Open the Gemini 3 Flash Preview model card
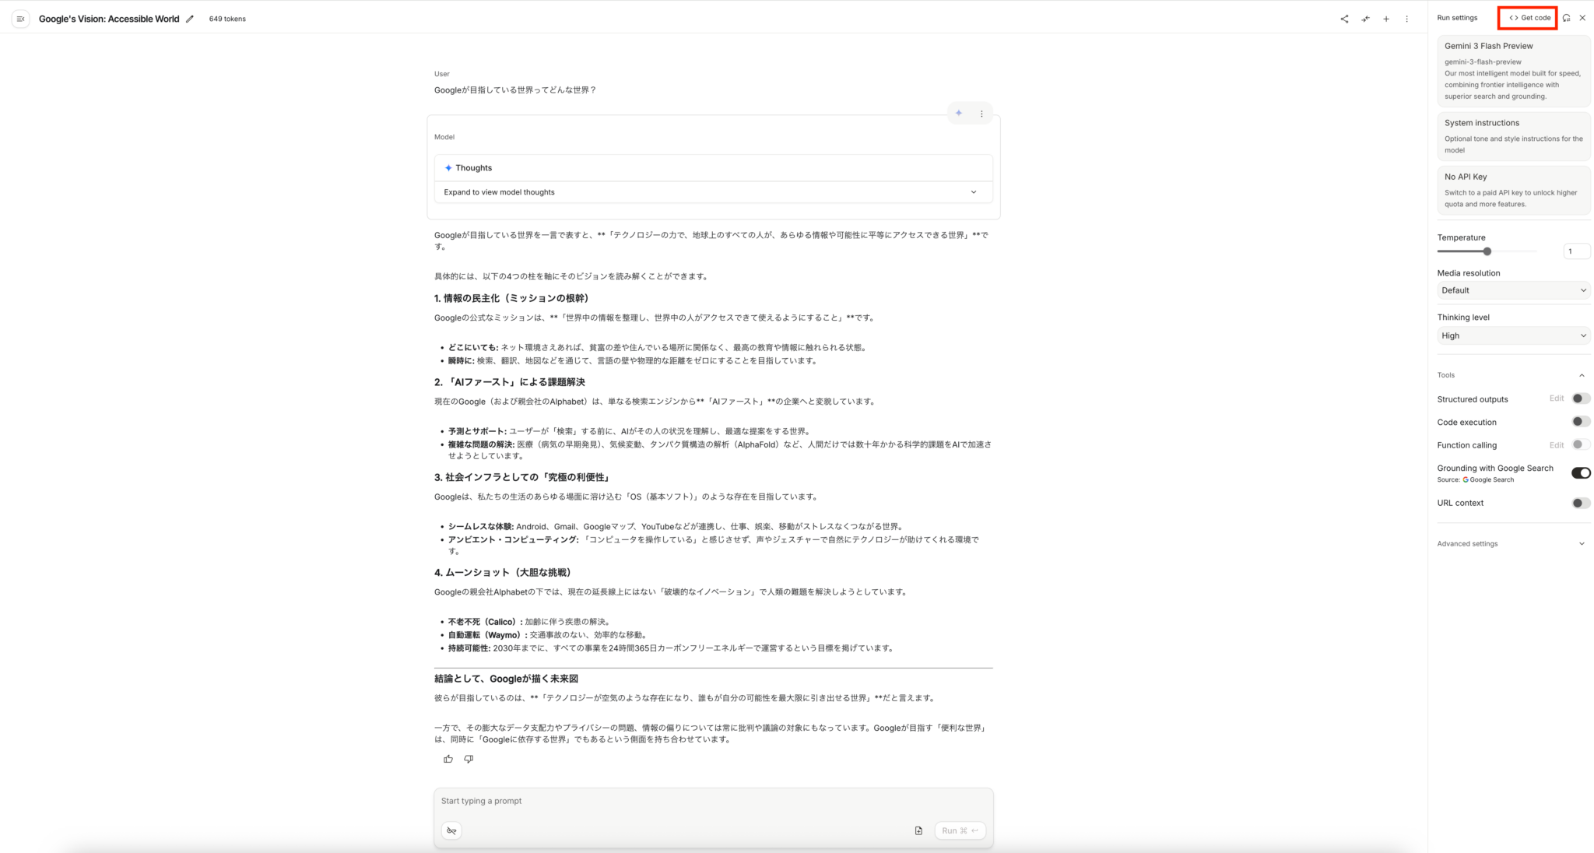Screen dimensions: 1594x853 tap(1512, 70)
